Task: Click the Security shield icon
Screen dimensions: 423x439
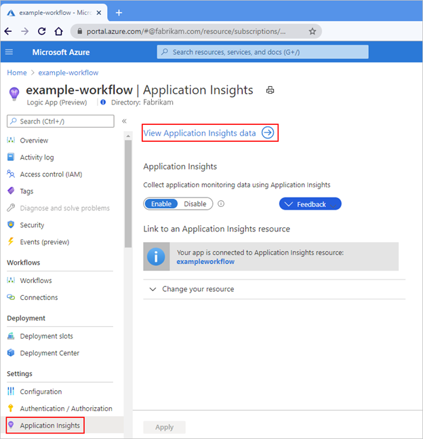Action: point(11,225)
